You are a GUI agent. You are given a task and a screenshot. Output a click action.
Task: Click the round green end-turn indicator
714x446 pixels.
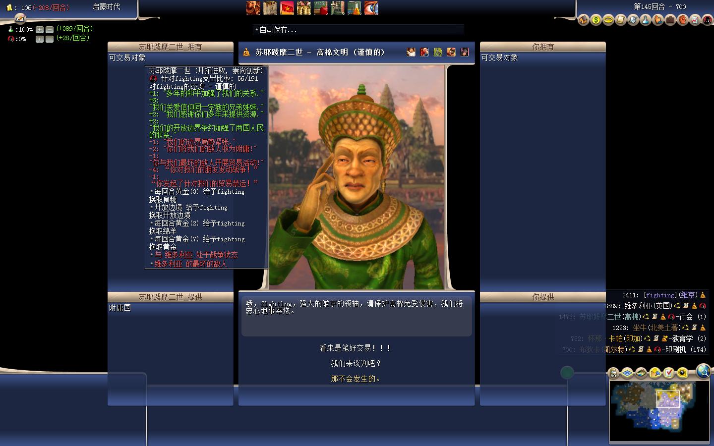(567, 373)
